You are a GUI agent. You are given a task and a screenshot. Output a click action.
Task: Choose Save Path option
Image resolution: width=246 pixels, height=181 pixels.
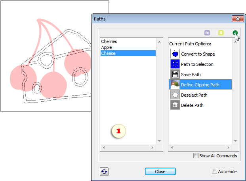coord(200,75)
